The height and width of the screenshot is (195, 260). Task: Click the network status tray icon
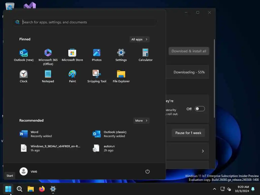click(x=222, y=189)
